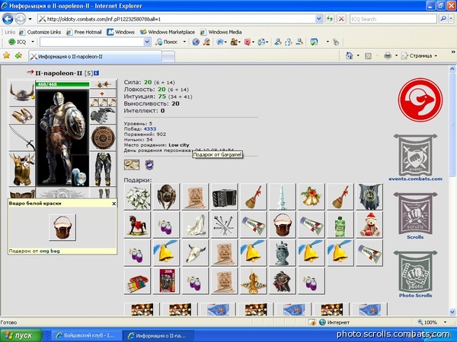The image size is (457, 342).
Task: Expand the Home button dropdown arrow
Action: pos(358,55)
